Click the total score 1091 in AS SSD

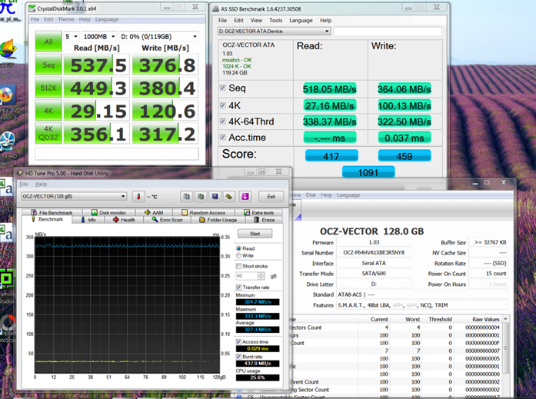(368, 172)
